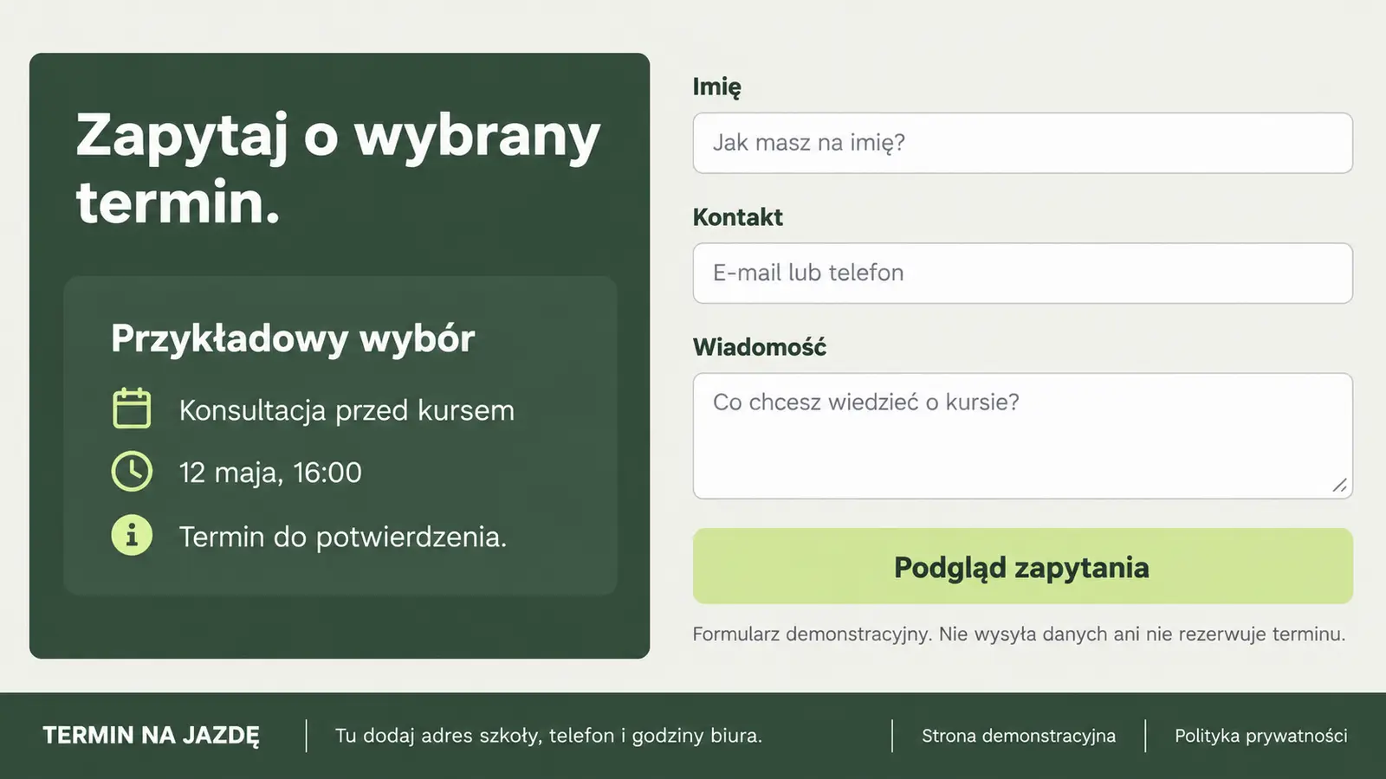The width and height of the screenshot is (1386, 779).
Task: Click the Przykładowy wybór card title
Action: pyautogui.click(x=293, y=338)
